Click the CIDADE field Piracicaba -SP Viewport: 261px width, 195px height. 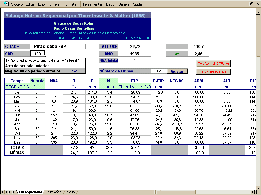[x=58, y=46]
